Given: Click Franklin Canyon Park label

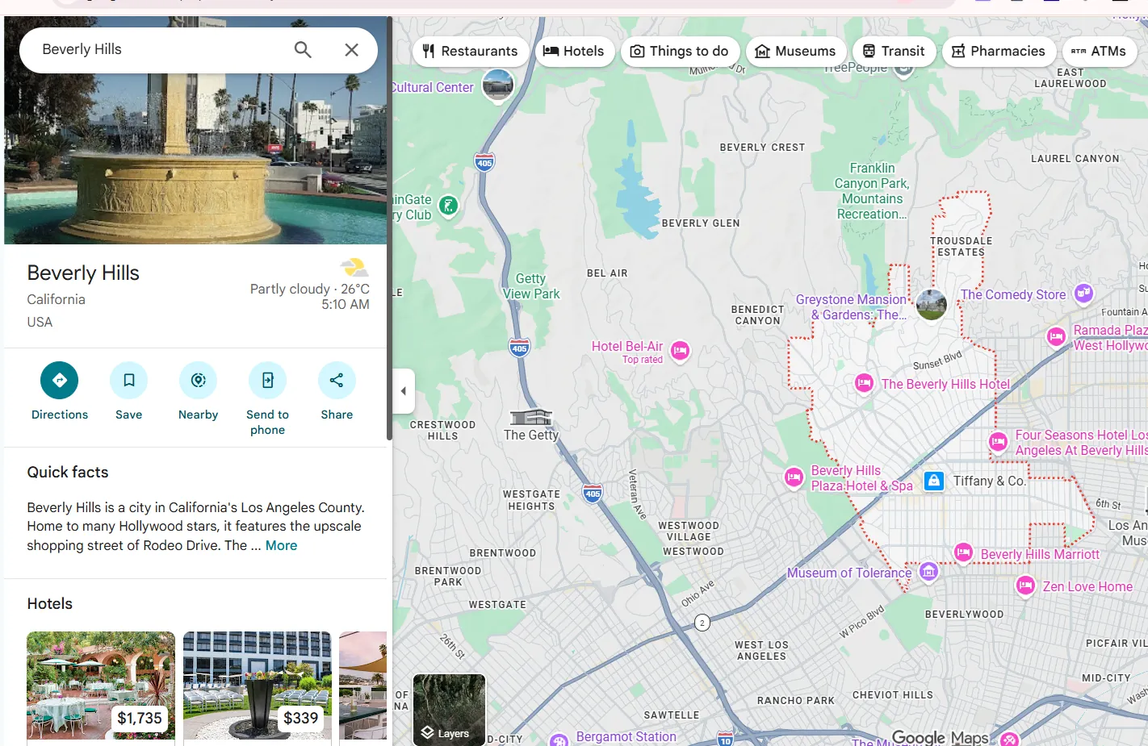Looking at the screenshot, I should (x=872, y=191).
